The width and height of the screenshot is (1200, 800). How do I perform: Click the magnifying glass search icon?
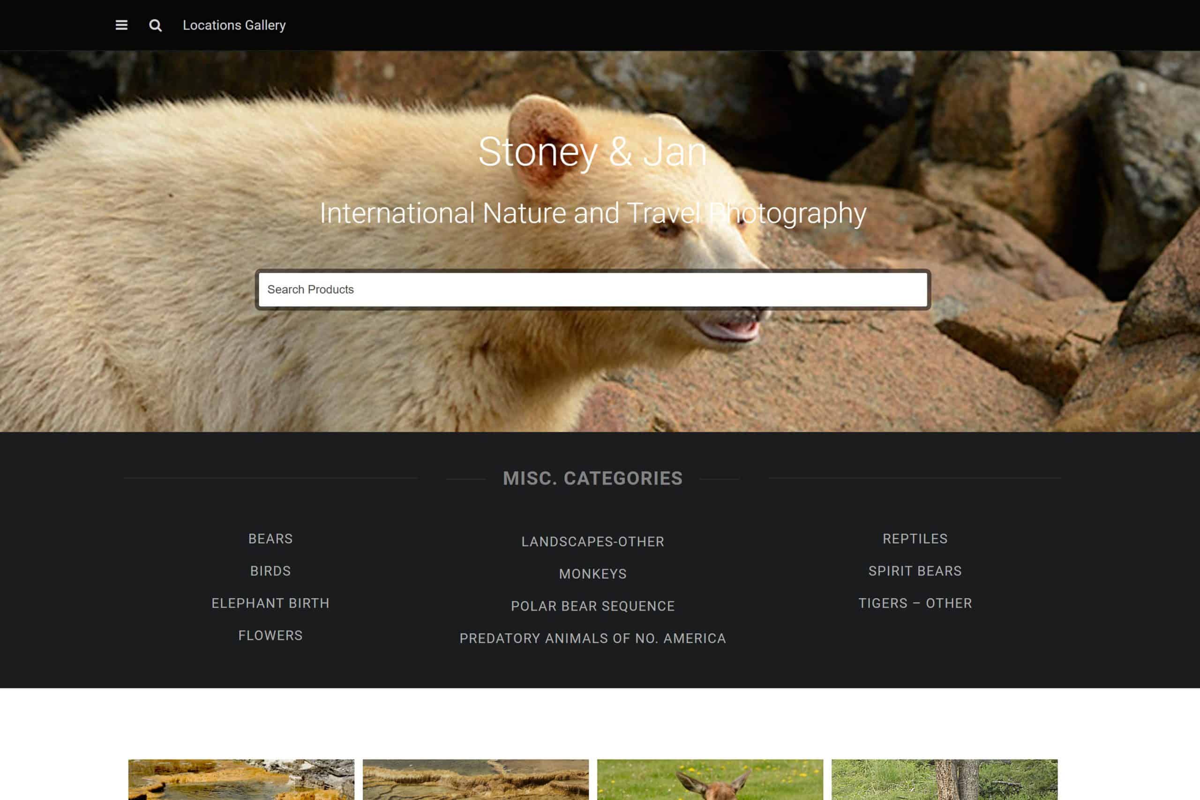click(156, 25)
